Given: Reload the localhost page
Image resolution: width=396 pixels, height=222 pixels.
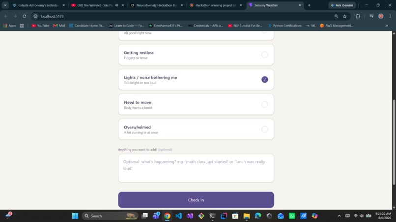Looking at the screenshot, I should click(x=24, y=16).
